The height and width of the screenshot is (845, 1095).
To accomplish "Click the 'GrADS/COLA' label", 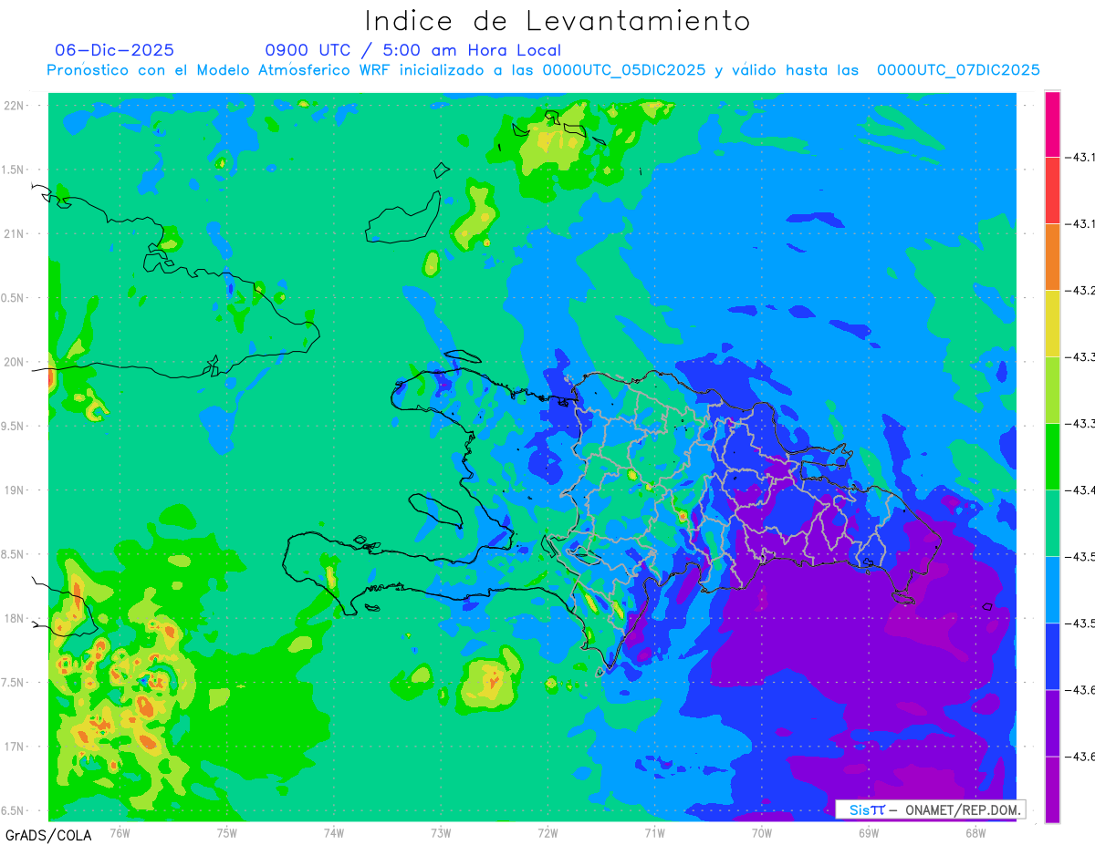I will click(x=48, y=835).
